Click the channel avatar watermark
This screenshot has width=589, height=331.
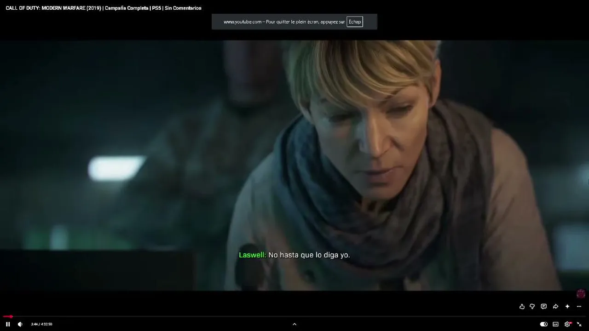(x=581, y=294)
